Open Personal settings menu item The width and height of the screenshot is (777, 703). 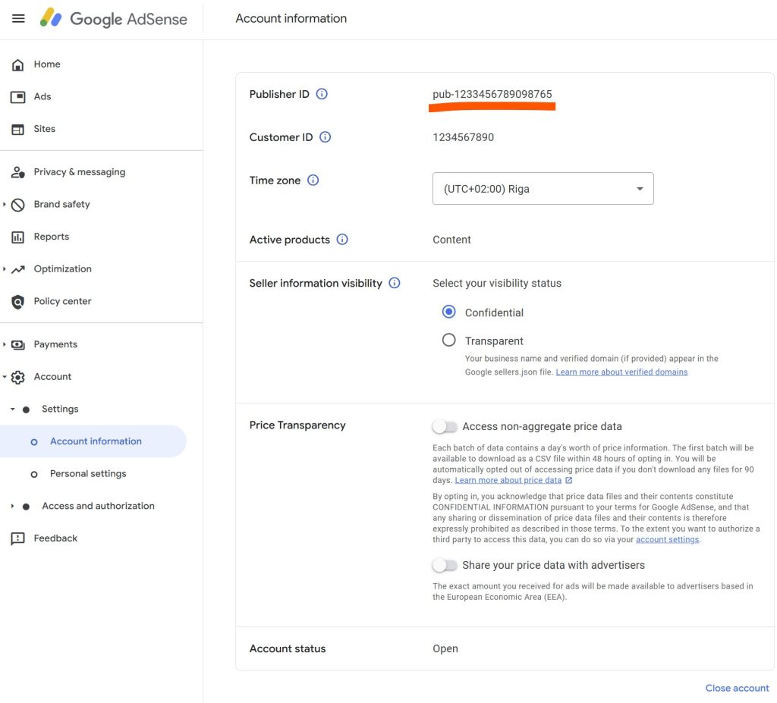coord(88,474)
